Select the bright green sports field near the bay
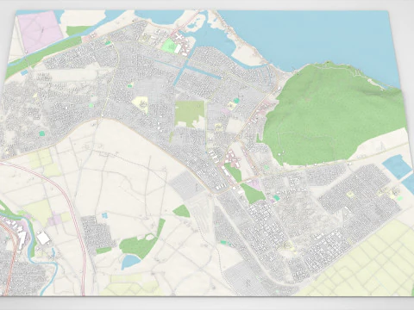414x310 pixels. point(169,46)
